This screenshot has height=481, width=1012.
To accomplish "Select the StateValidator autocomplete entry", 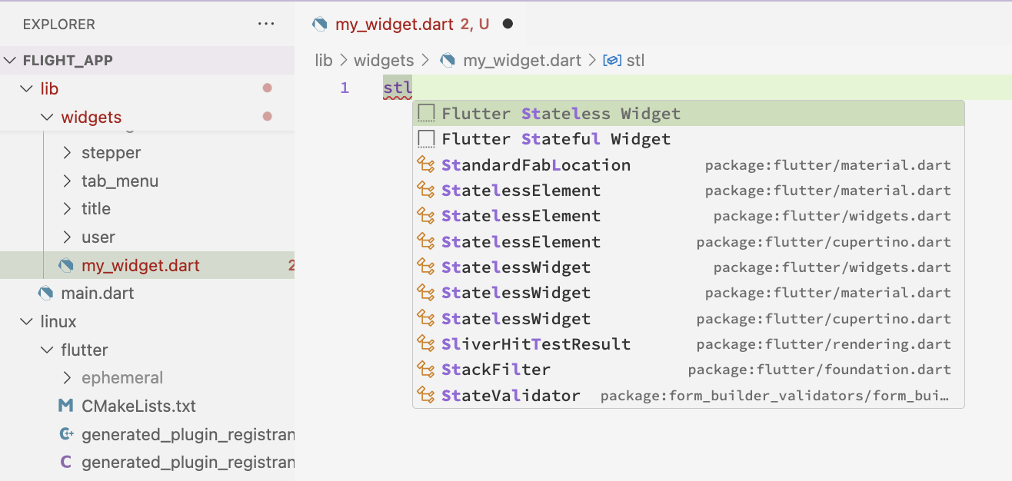I will (511, 396).
